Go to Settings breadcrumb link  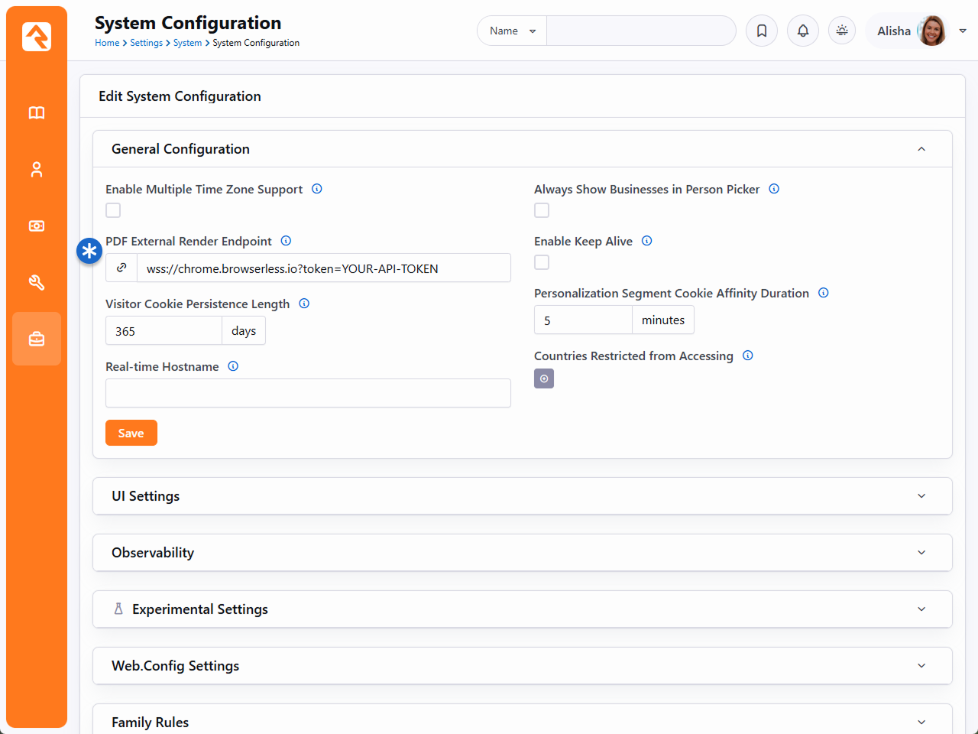click(x=146, y=43)
